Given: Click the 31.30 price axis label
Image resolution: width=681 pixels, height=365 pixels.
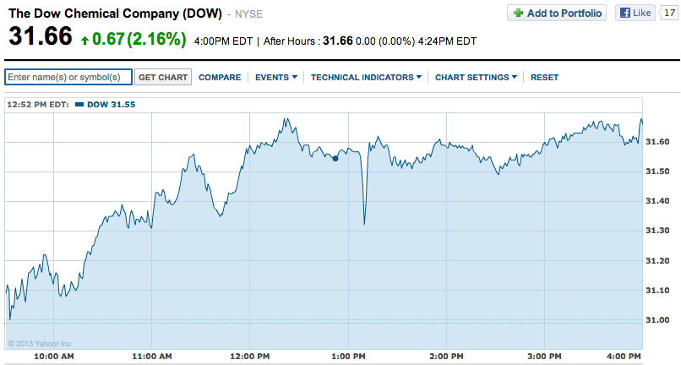Looking at the screenshot, I should pyautogui.click(x=657, y=231).
